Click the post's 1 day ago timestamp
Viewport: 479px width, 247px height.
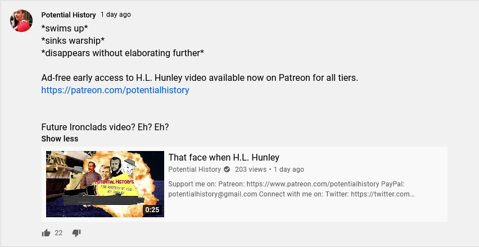pyautogui.click(x=115, y=15)
